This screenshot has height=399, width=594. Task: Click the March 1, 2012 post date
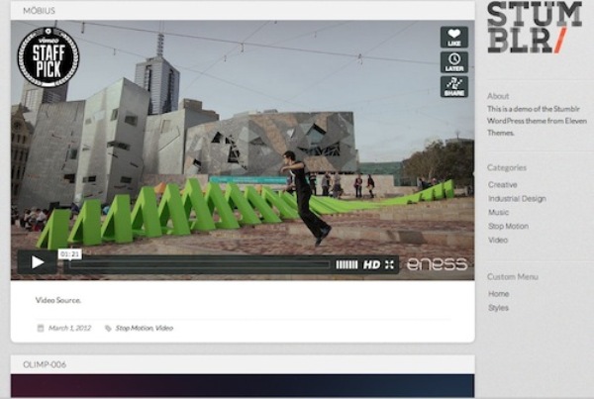(x=69, y=328)
